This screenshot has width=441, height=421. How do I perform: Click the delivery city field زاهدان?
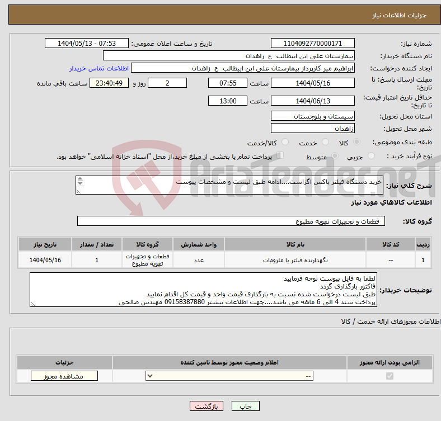click(x=312, y=128)
